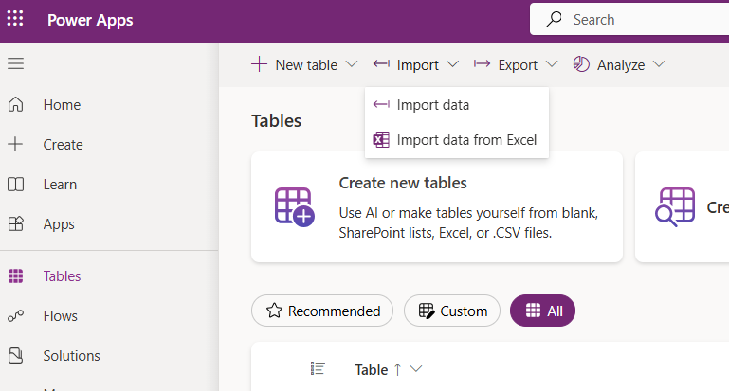
Task: Click the Create plus icon in sidebar
Action: (16, 145)
